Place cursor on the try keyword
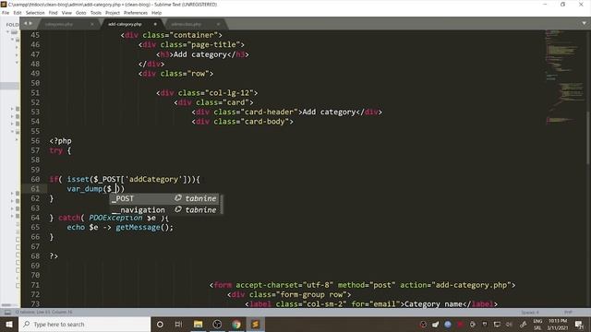591x332 pixels. [x=55, y=150]
